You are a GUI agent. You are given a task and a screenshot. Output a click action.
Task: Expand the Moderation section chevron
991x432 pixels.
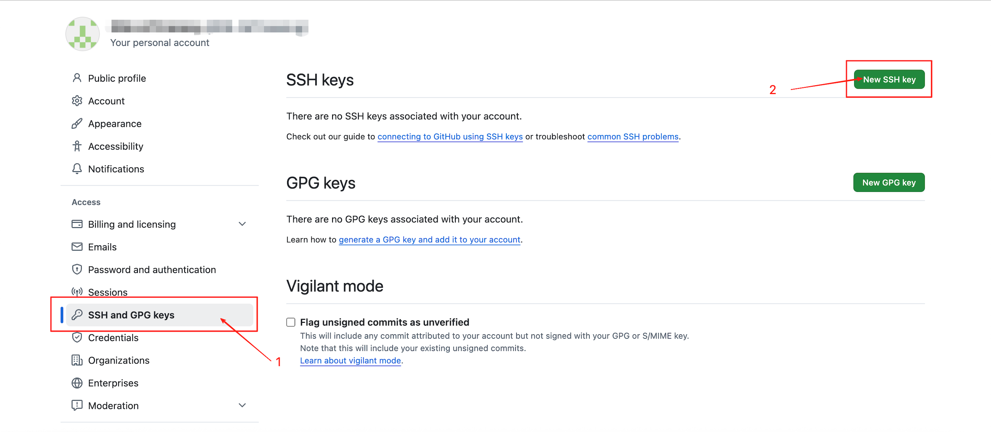pos(242,405)
